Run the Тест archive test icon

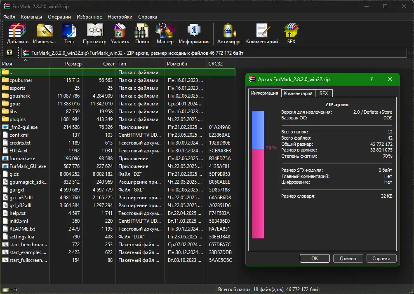[69, 33]
